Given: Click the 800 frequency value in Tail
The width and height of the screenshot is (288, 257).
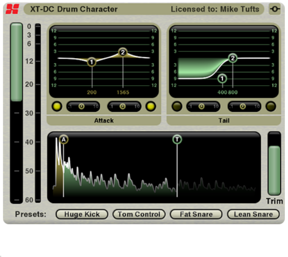Looking at the screenshot, I should (x=233, y=92).
